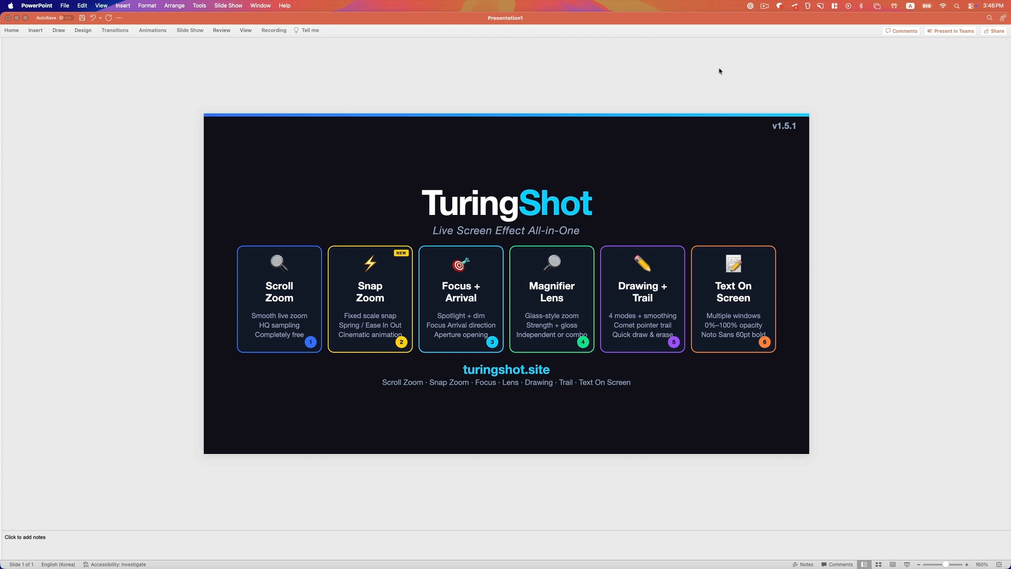Image resolution: width=1011 pixels, height=569 pixels.
Task: Click the Undo arrow icon
Action: tap(93, 18)
